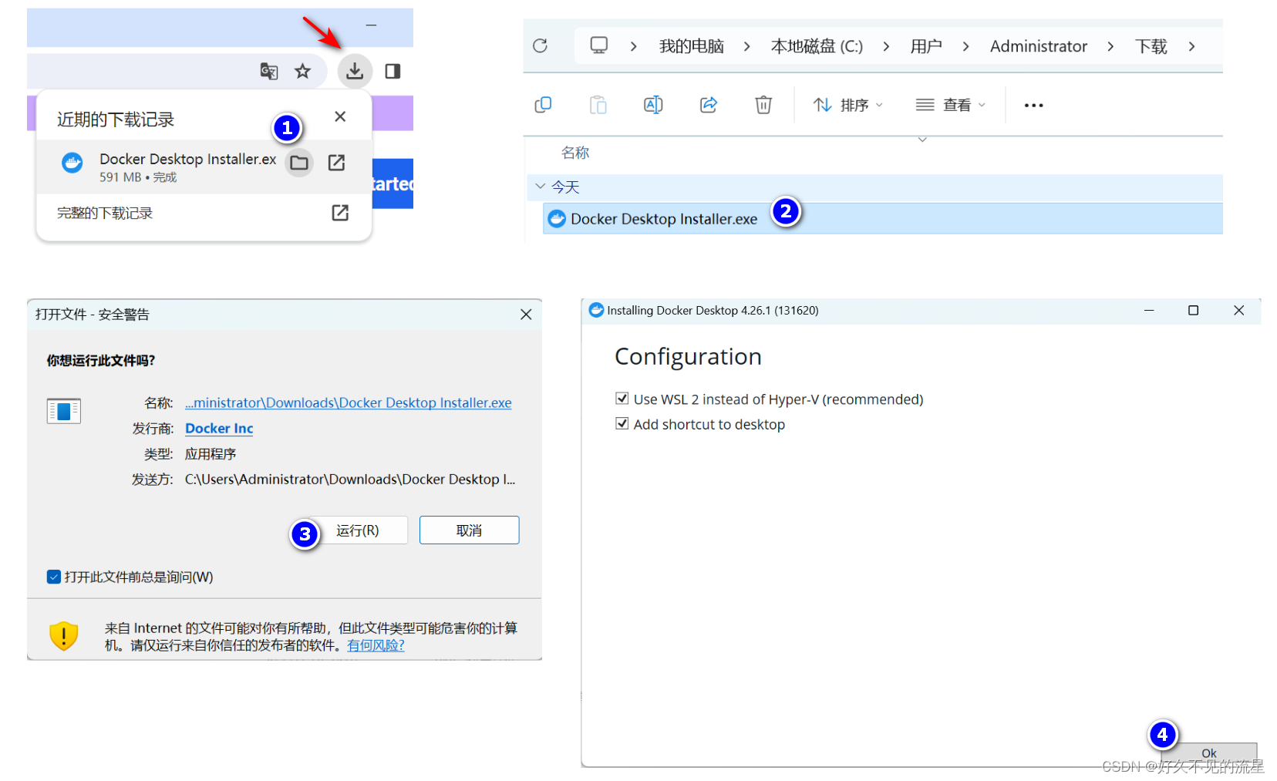Viewport: 1277px width, 781px height.
Task: Toggle 打开此文件前总是询问 checkbox
Action: coord(54,577)
